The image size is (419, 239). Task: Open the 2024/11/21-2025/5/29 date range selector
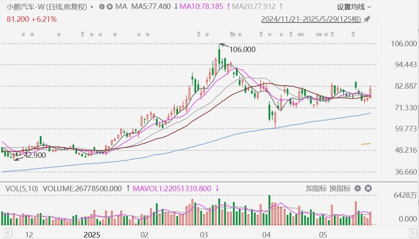(x=310, y=19)
